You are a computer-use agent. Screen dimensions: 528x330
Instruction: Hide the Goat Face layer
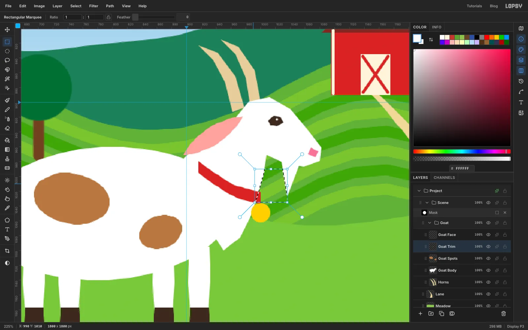click(488, 235)
